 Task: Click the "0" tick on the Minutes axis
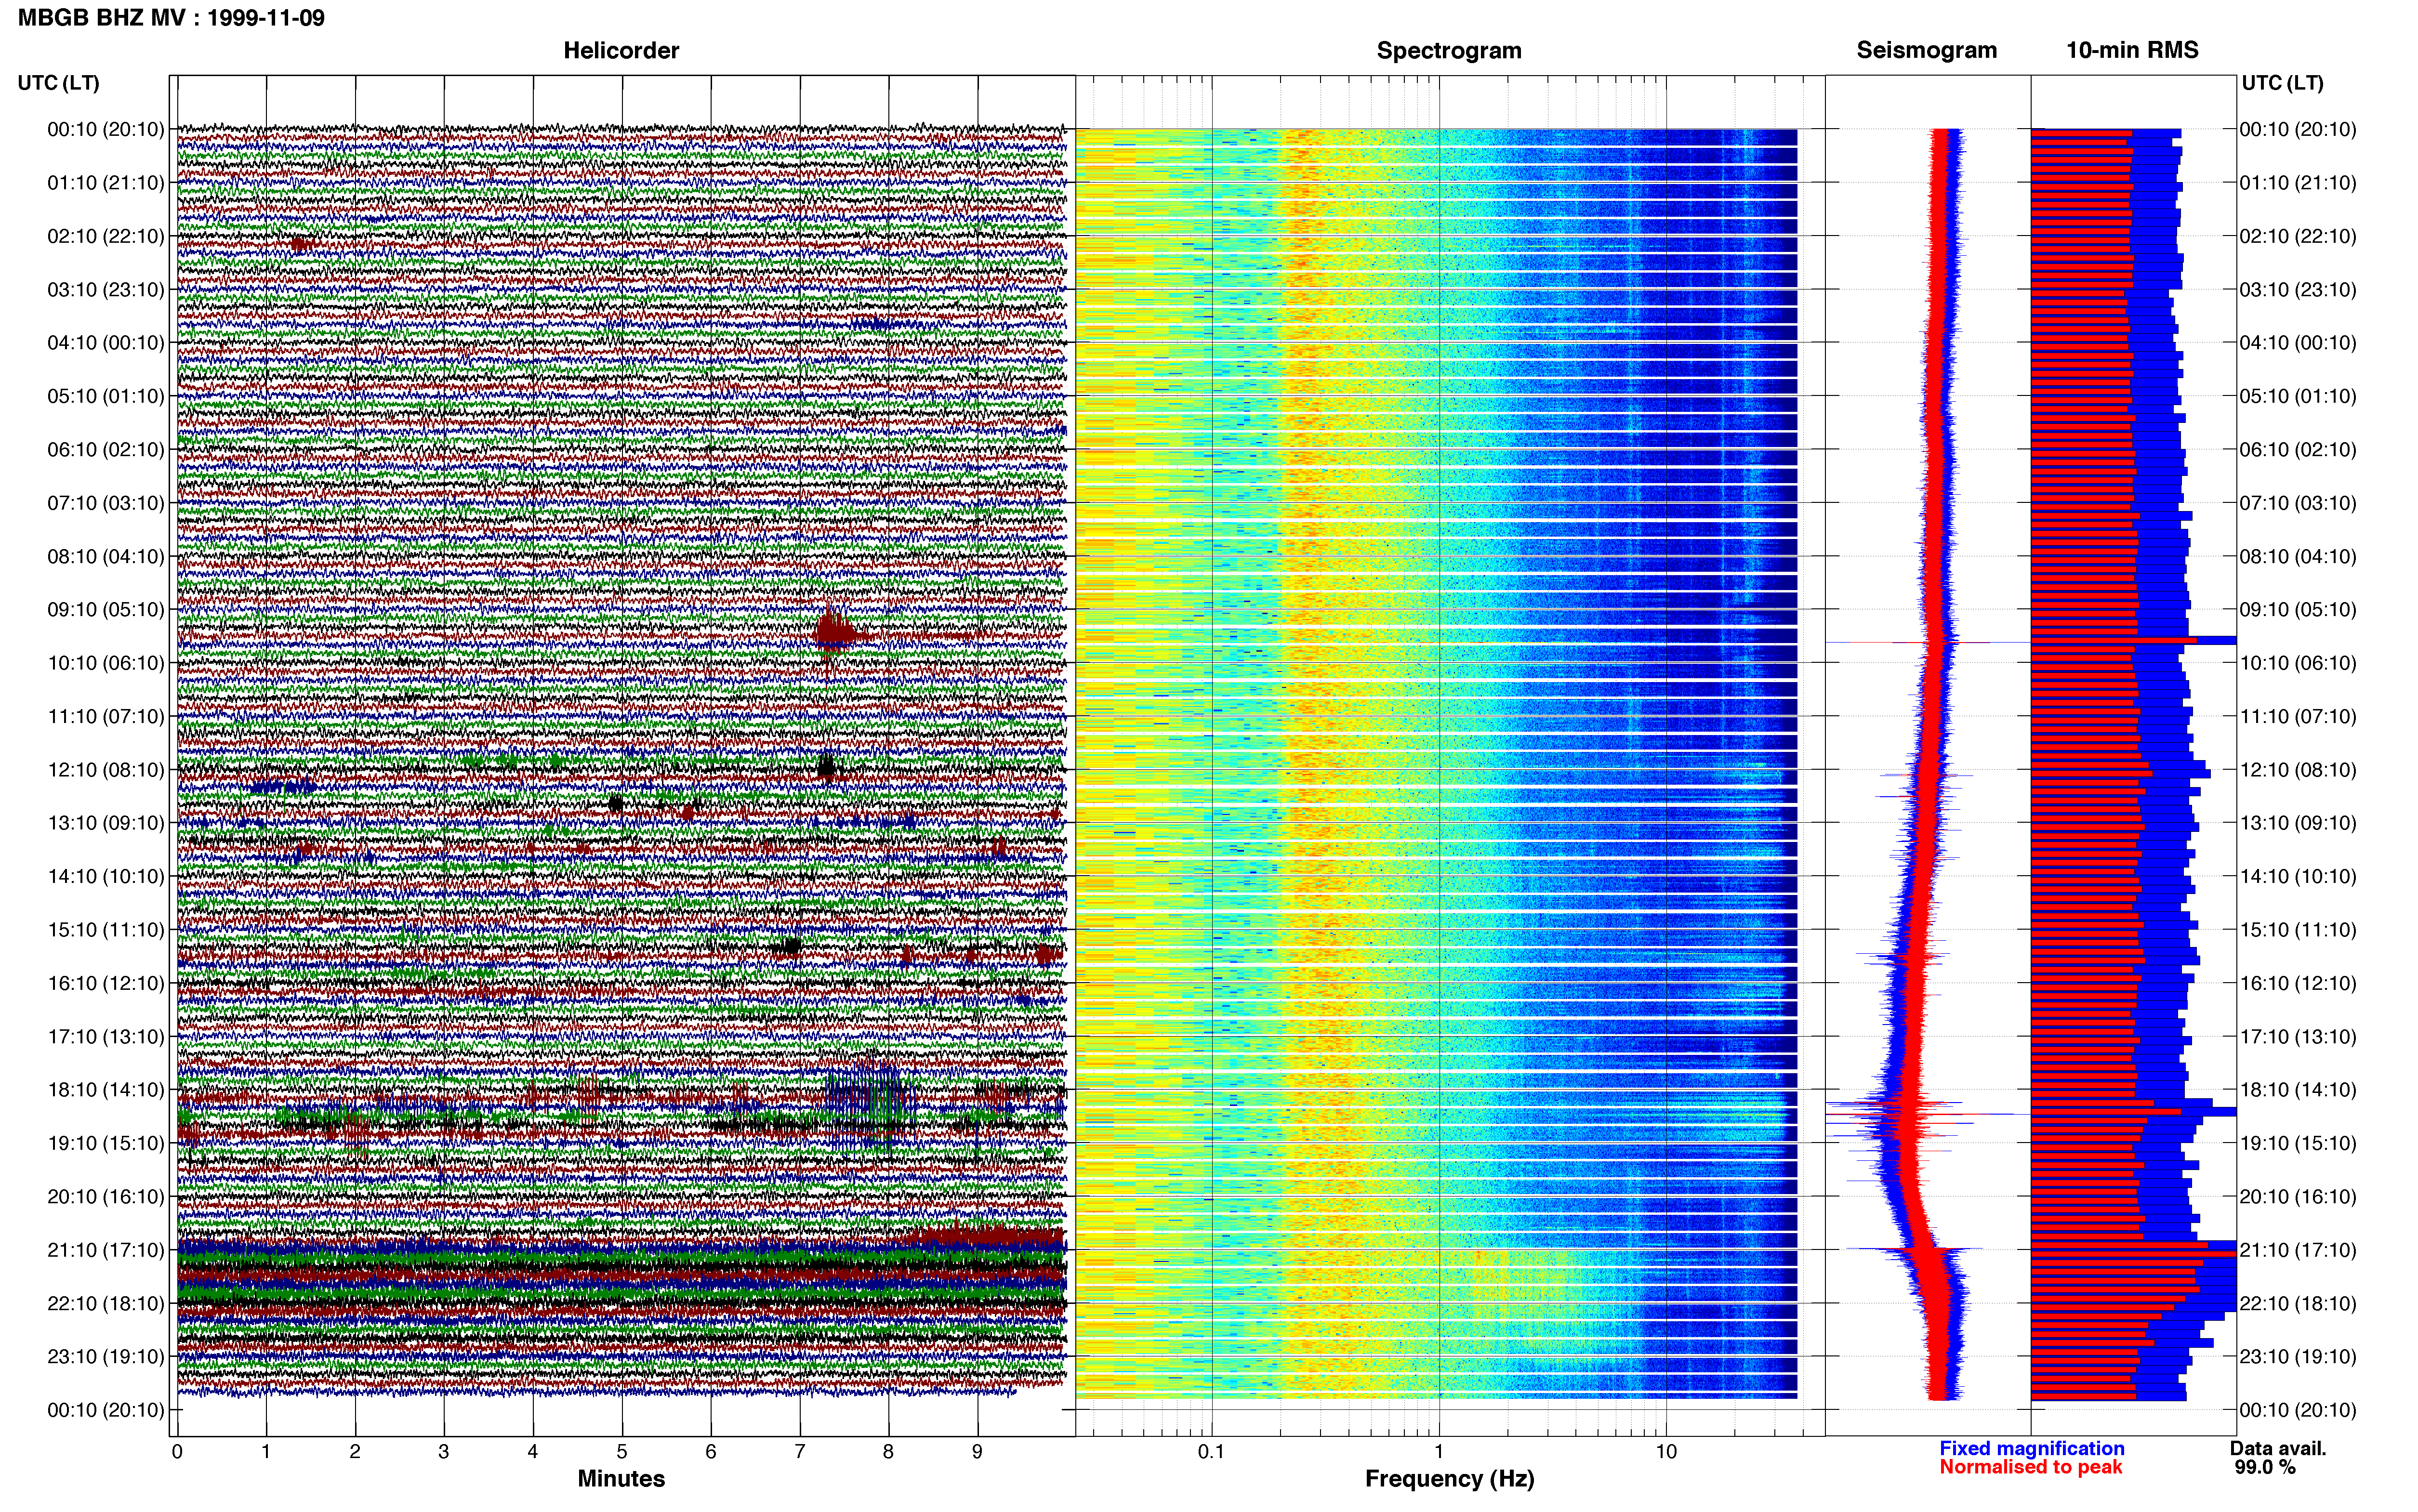coord(177,1452)
